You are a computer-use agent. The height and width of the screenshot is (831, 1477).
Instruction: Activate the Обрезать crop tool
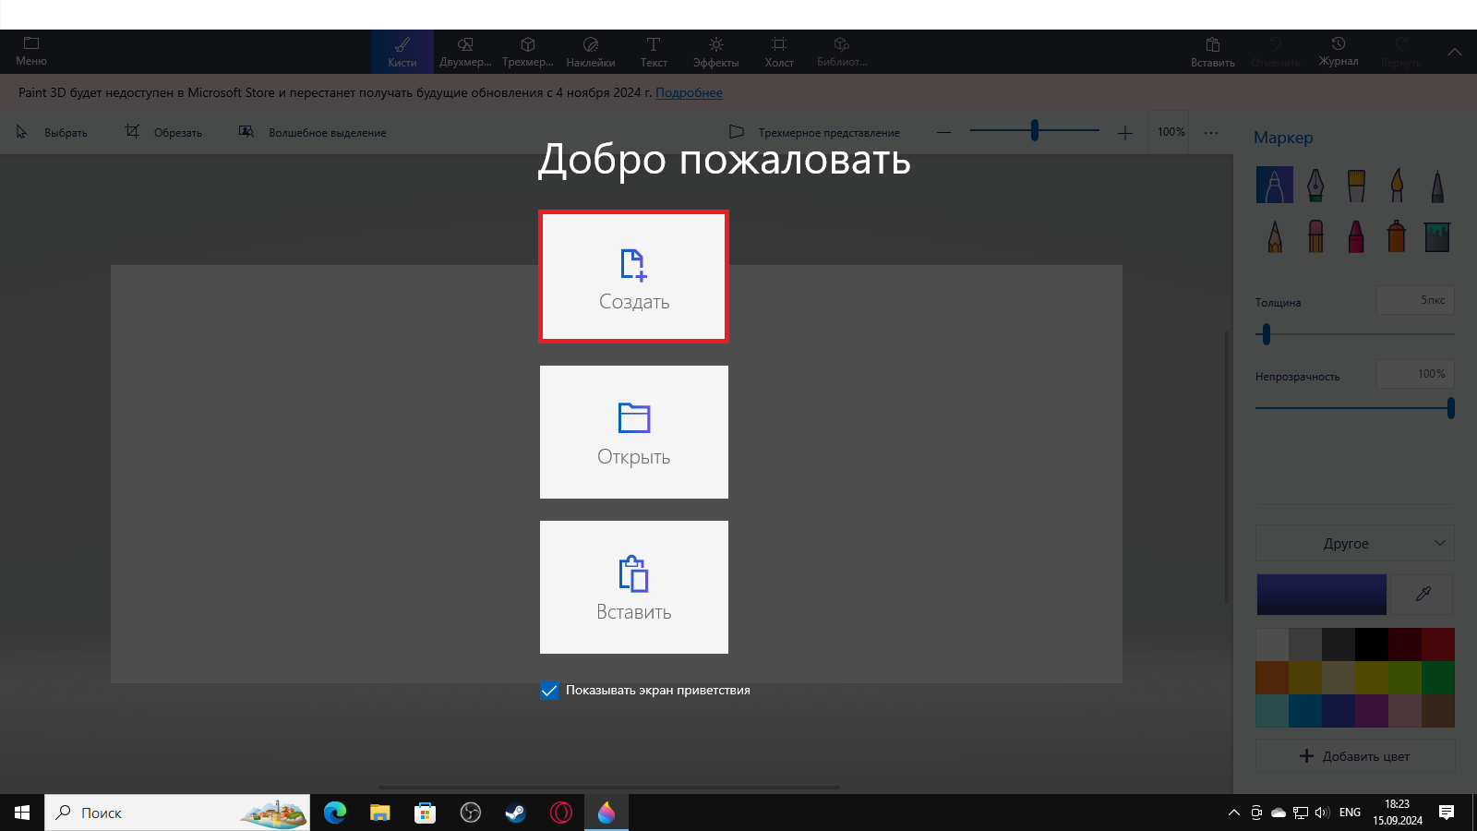click(163, 132)
